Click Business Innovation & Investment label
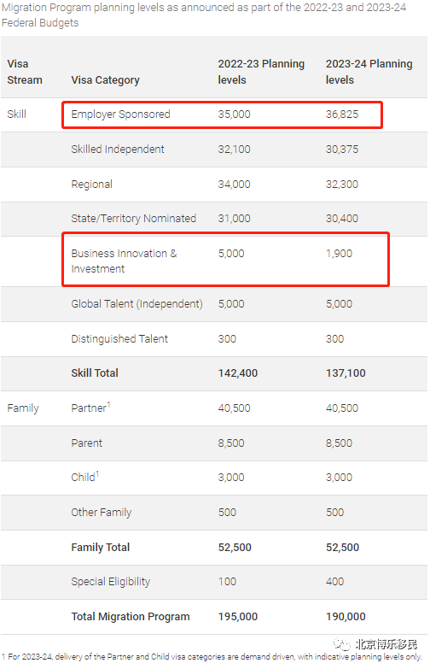Screen dimensions: 430x663 point(124,261)
